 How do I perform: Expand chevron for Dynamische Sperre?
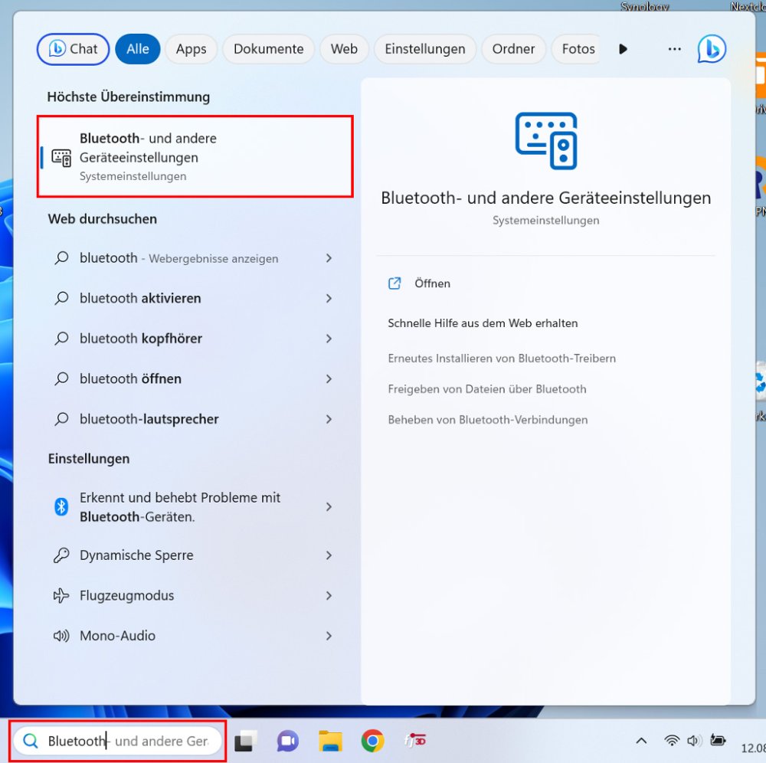[x=329, y=555]
